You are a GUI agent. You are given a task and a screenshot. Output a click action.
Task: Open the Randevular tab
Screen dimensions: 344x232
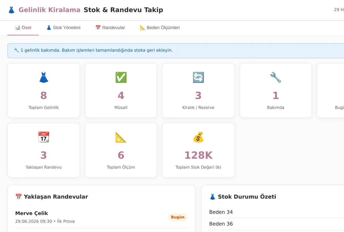(110, 28)
